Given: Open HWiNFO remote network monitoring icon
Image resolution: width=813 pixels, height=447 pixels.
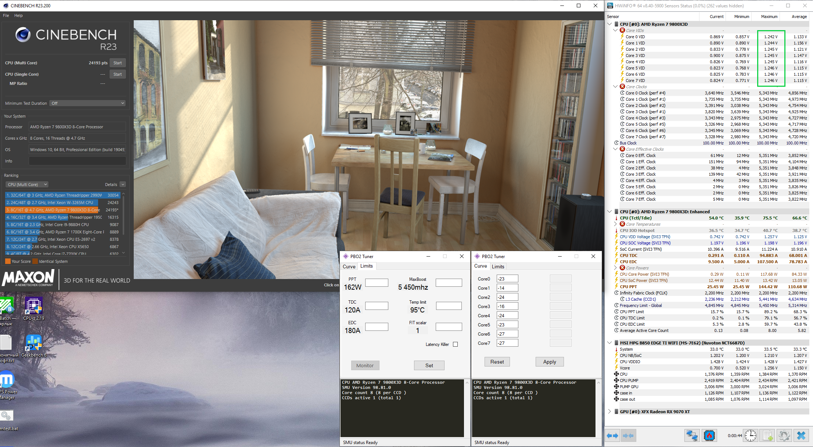Looking at the screenshot, I should pos(692,436).
